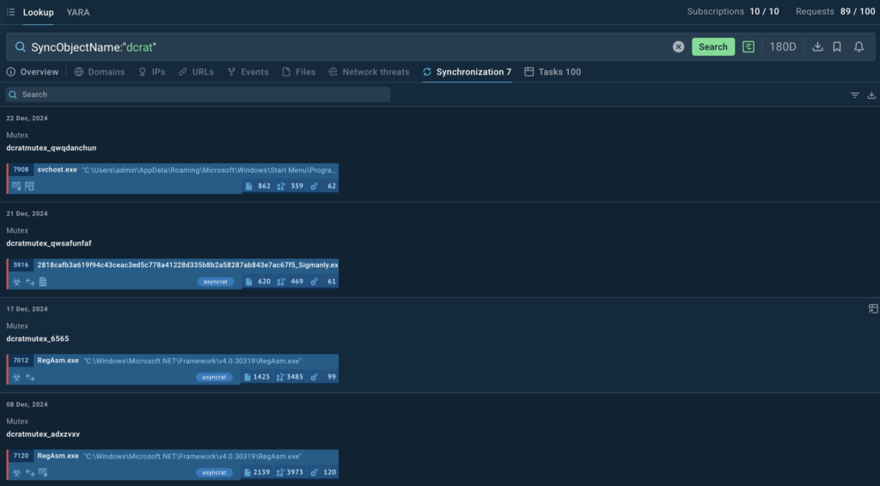Screen dimensions: 880x486
Task: Click in the results Search filter field
Action: click(198, 94)
